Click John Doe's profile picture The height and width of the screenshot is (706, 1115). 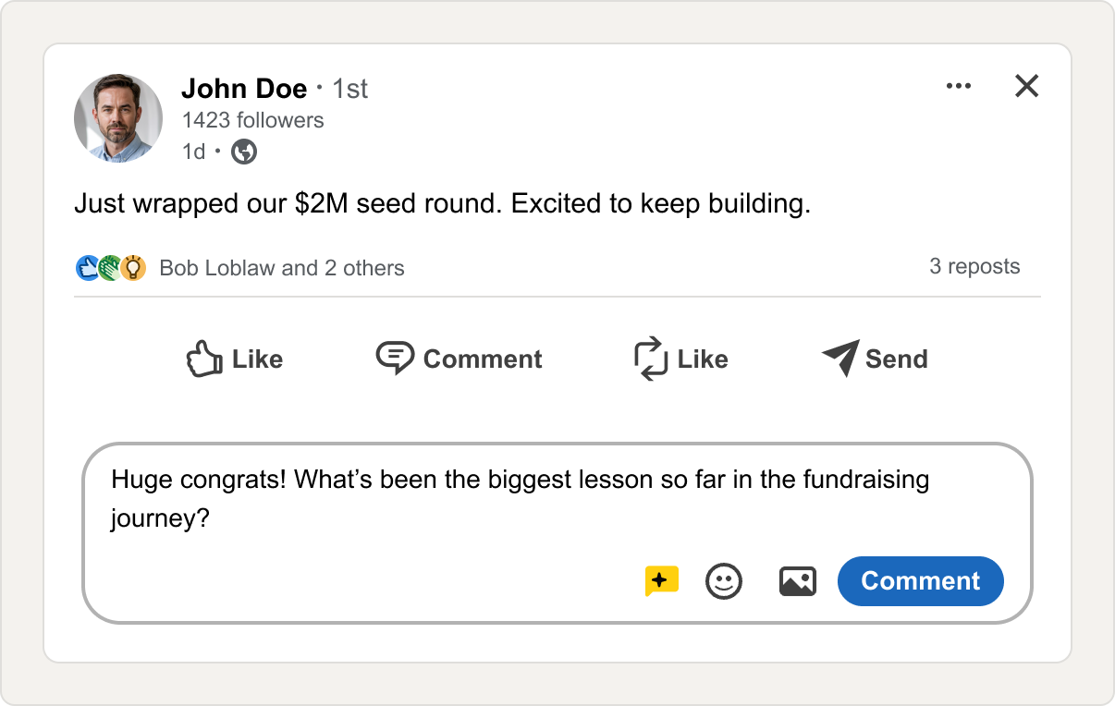(118, 118)
